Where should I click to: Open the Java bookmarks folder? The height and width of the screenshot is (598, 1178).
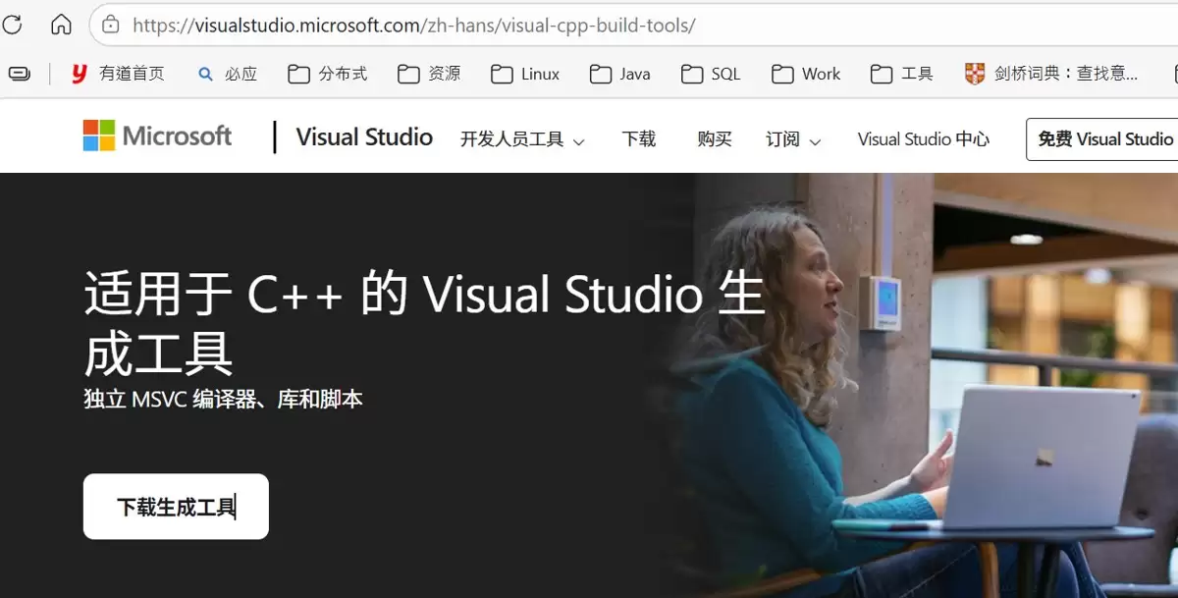pos(619,74)
